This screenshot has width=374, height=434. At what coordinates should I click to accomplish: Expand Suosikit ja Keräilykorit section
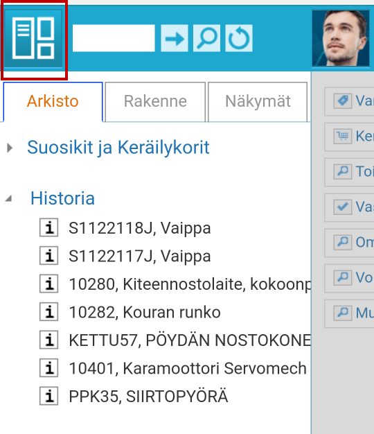click(x=10, y=148)
